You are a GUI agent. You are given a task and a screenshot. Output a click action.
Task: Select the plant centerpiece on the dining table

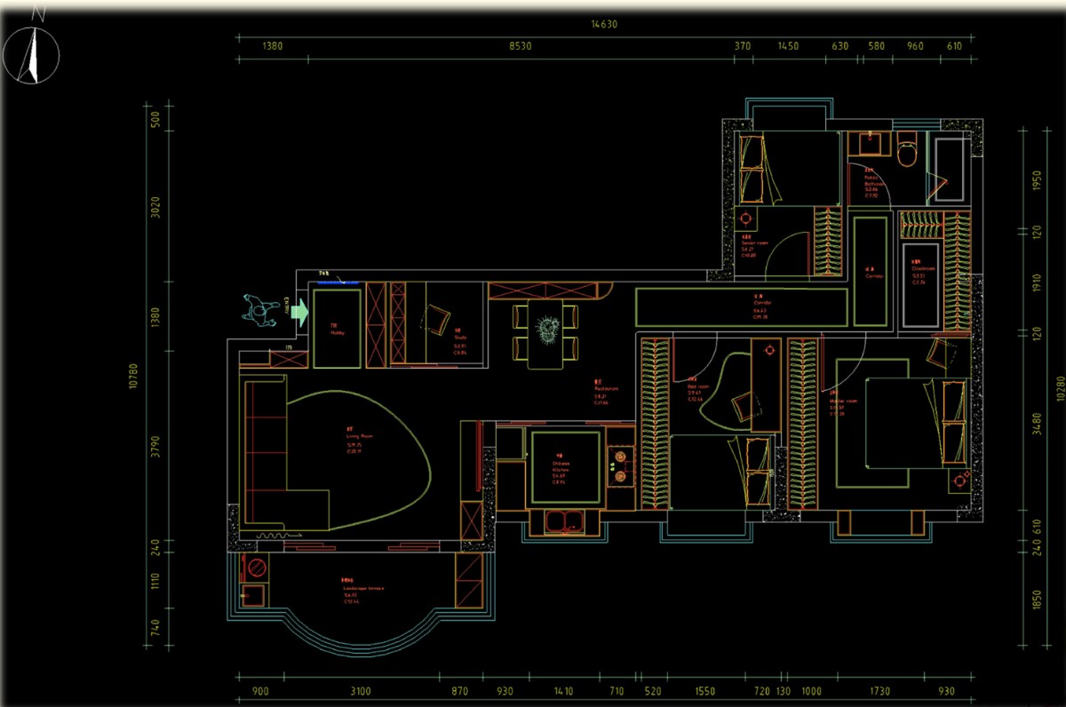tap(548, 330)
